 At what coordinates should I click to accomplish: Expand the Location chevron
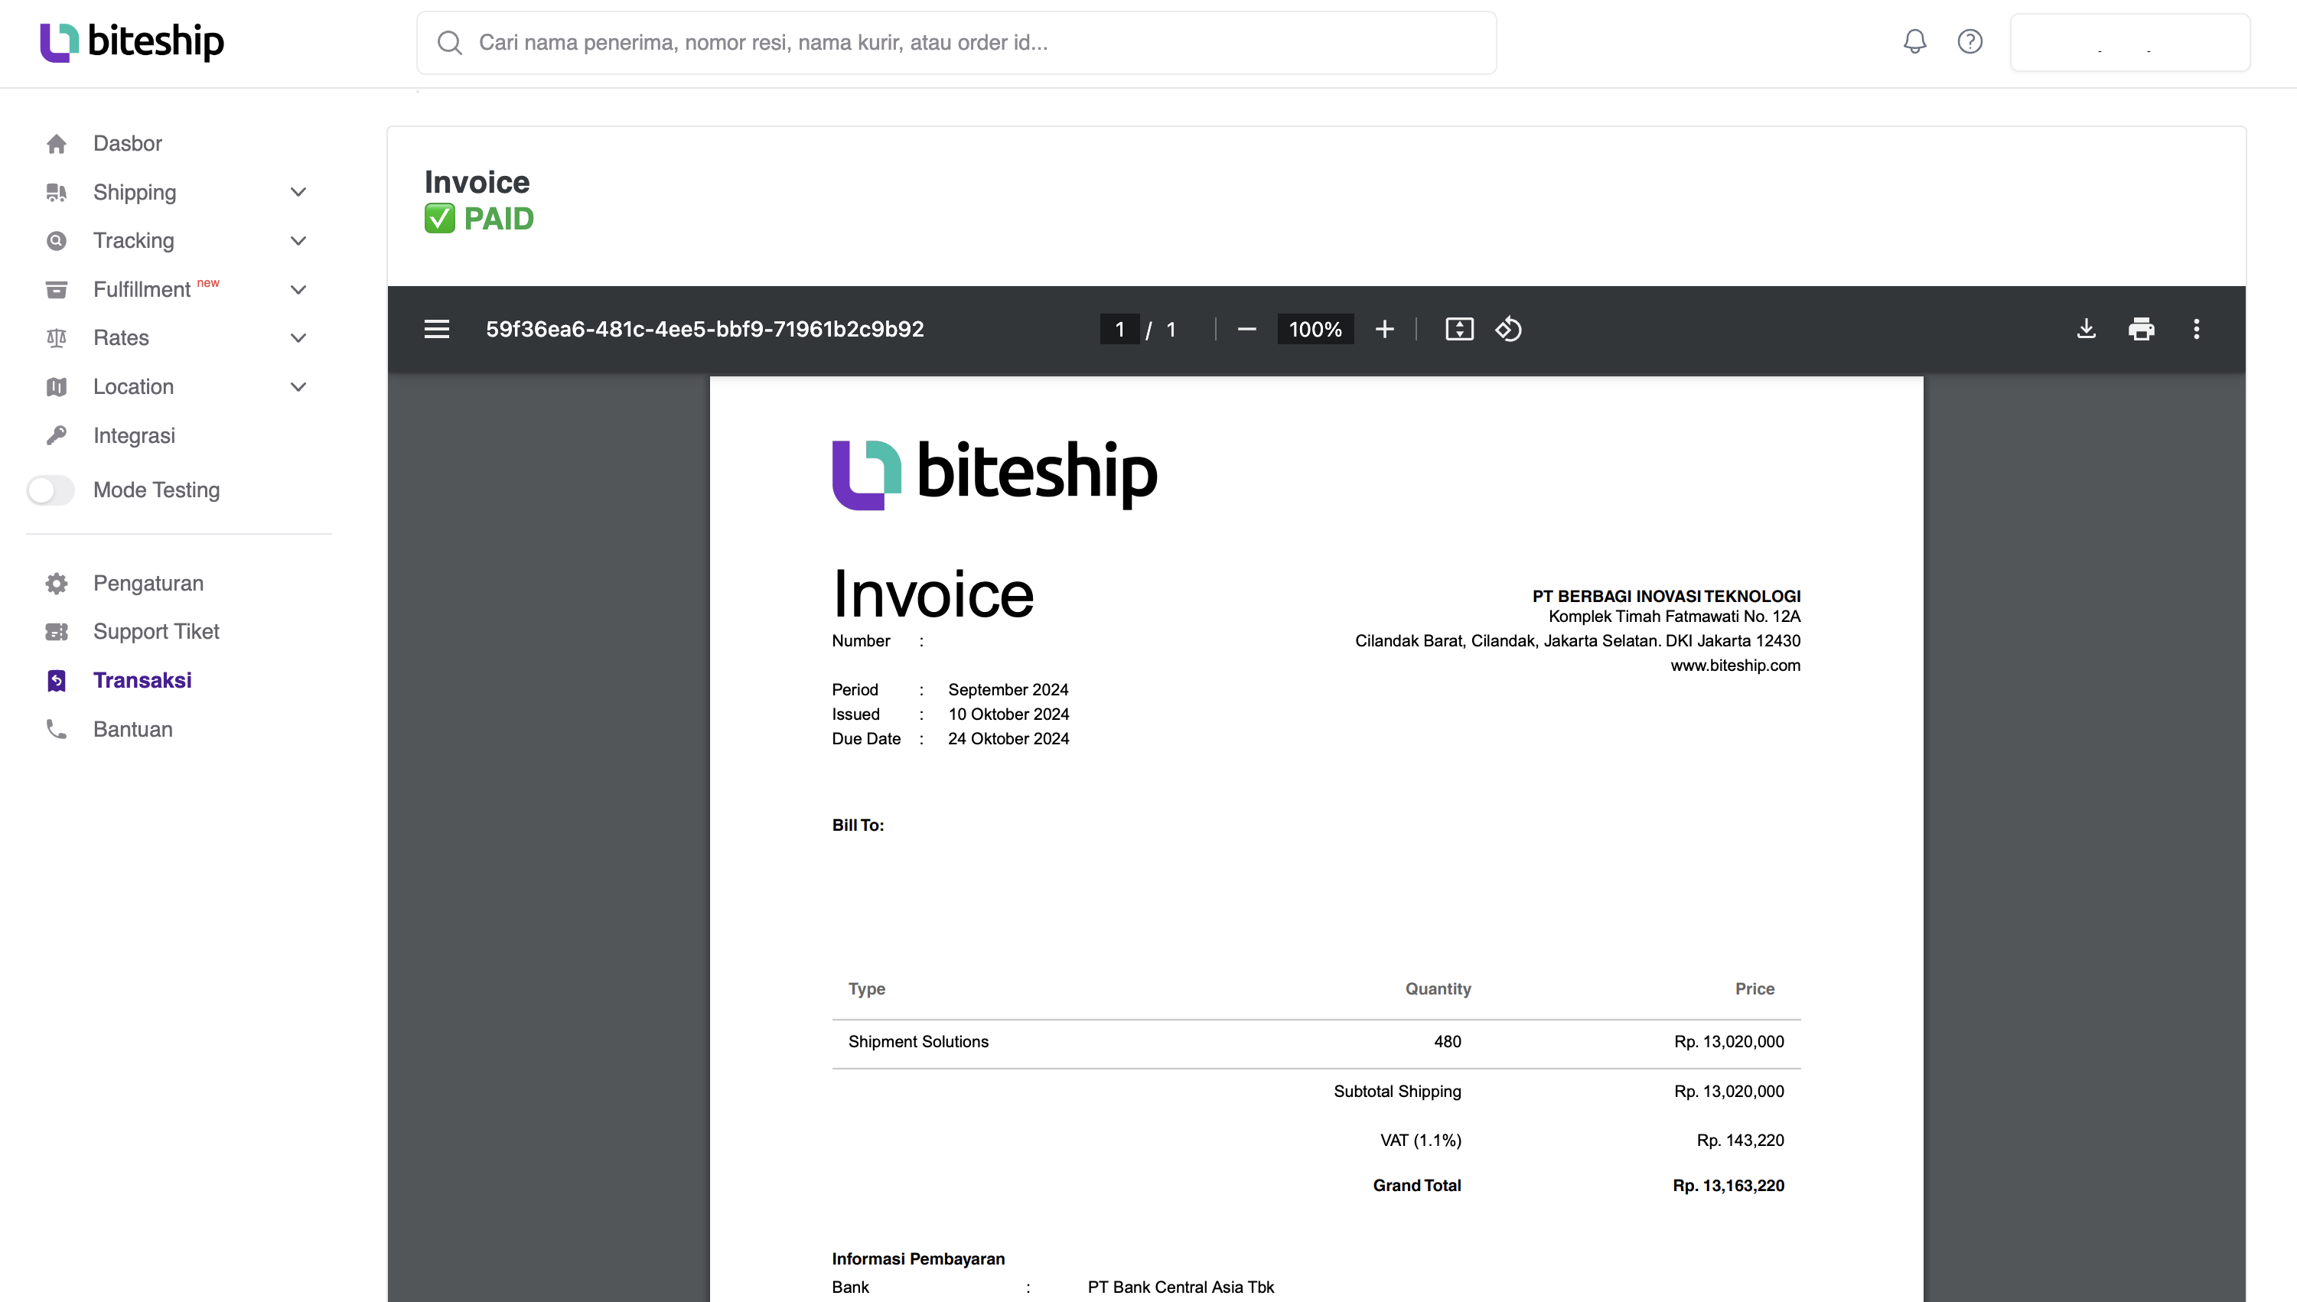[x=298, y=387]
